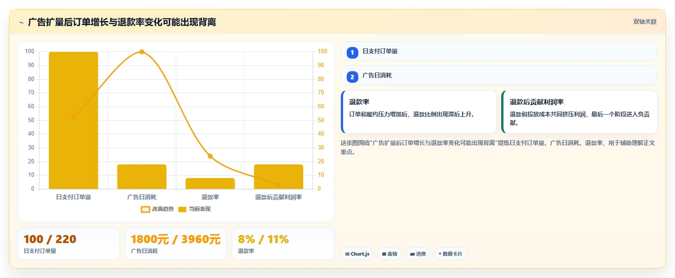Click the 退款后贡献利润率 bar in the chart
Viewport: 675px width, 278px height.
point(279,177)
